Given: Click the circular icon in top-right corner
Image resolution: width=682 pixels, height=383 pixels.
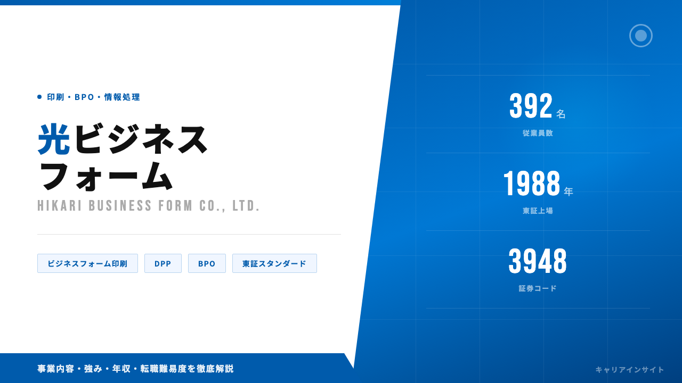Looking at the screenshot, I should pos(641,36).
